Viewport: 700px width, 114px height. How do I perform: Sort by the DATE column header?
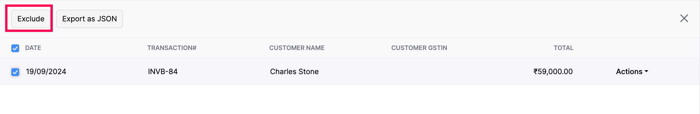coord(33,48)
